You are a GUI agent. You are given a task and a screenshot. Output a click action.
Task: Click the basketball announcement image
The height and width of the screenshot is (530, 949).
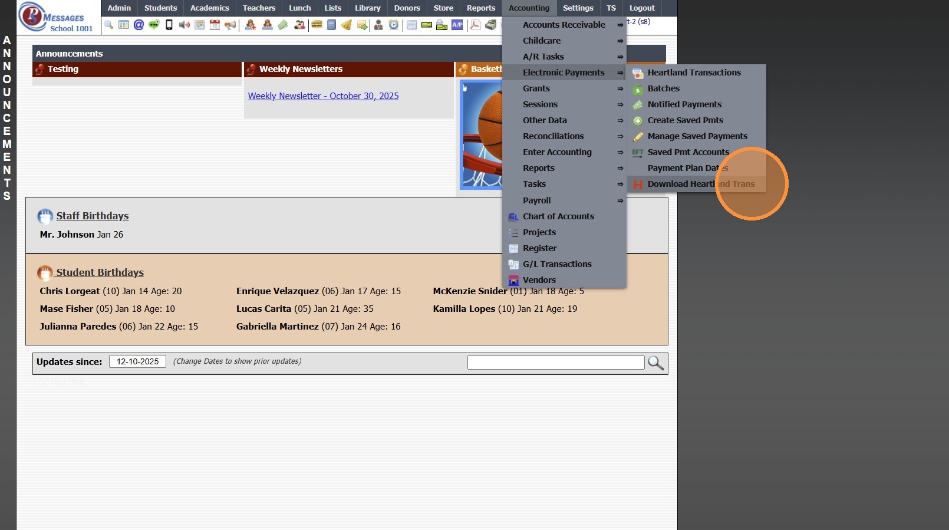coord(481,134)
